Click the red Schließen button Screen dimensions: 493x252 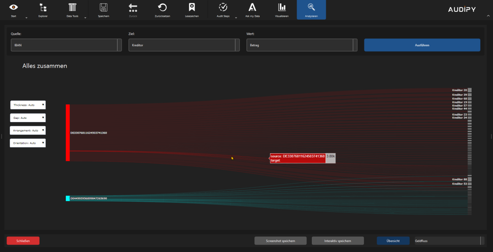pyautogui.click(x=23, y=241)
